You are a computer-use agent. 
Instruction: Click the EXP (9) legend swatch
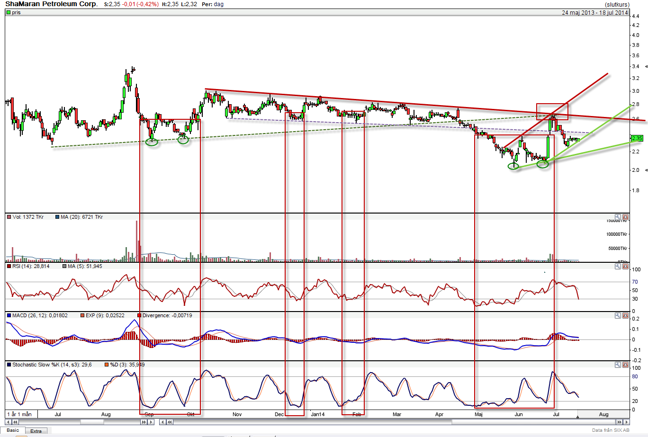[82, 315]
